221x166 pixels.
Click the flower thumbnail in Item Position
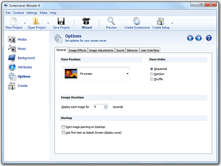tap(71, 73)
